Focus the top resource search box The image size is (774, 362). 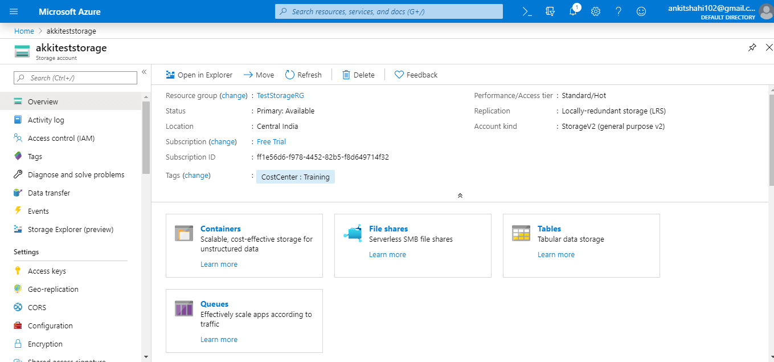388,11
